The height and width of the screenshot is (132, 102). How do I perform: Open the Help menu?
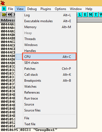[x=89, y=9]
